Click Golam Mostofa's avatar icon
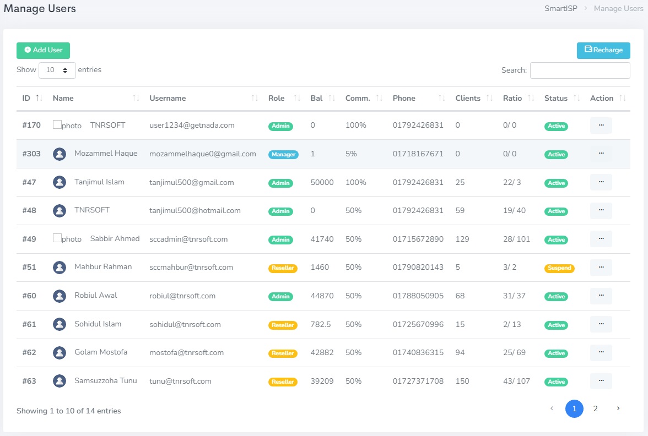This screenshot has height=436, width=648. click(x=60, y=352)
